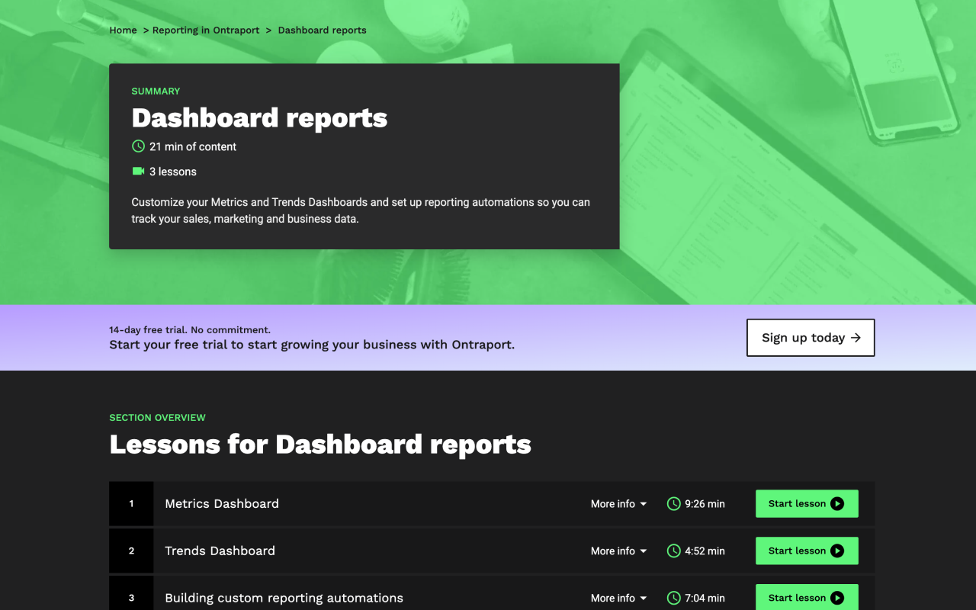Click Lessons for Dashboard reports heading
Image resolution: width=976 pixels, height=610 pixels.
pyautogui.click(x=320, y=445)
